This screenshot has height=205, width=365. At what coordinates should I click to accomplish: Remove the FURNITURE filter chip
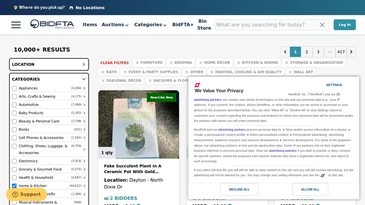tap(137, 63)
